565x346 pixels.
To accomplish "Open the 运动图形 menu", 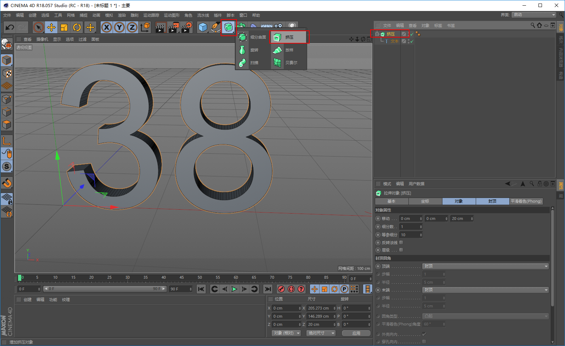I will 172,15.
